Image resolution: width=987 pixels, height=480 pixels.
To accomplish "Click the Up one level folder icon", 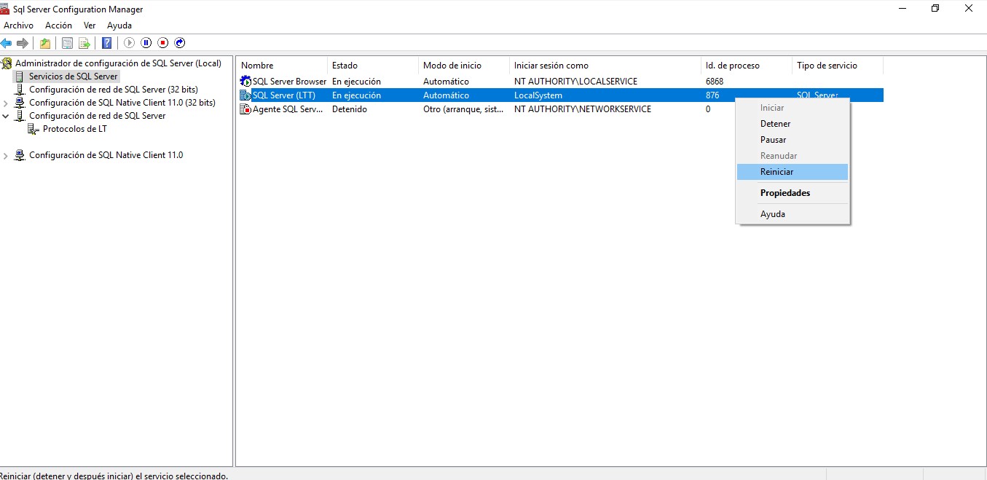I will pyautogui.click(x=45, y=43).
